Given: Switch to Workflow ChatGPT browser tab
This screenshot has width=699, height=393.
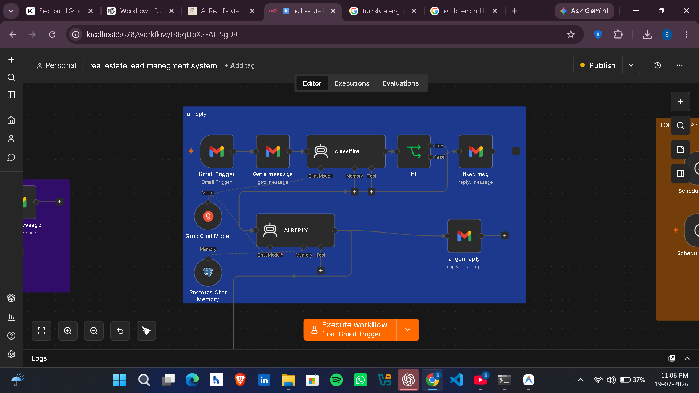Looking at the screenshot, I should pos(141,11).
